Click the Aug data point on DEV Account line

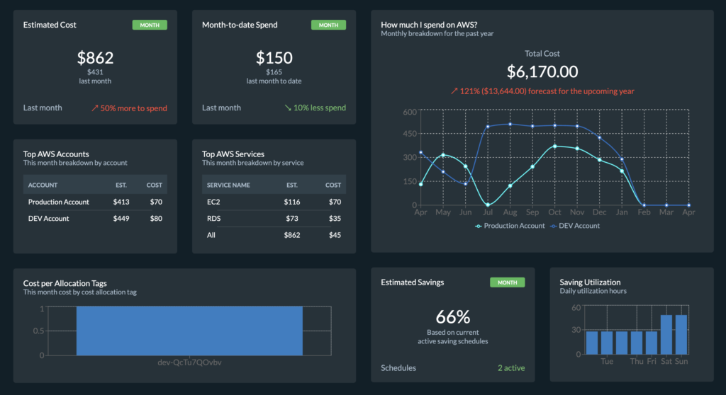pyautogui.click(x=510, y=124)
